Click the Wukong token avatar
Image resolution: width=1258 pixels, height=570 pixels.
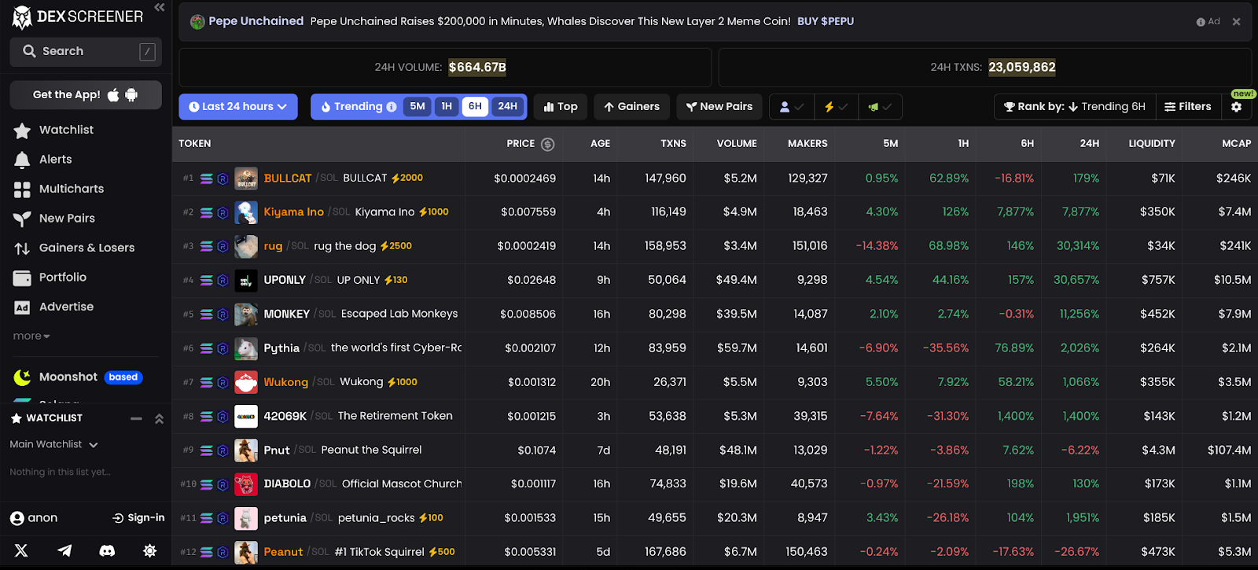point(246,382)
